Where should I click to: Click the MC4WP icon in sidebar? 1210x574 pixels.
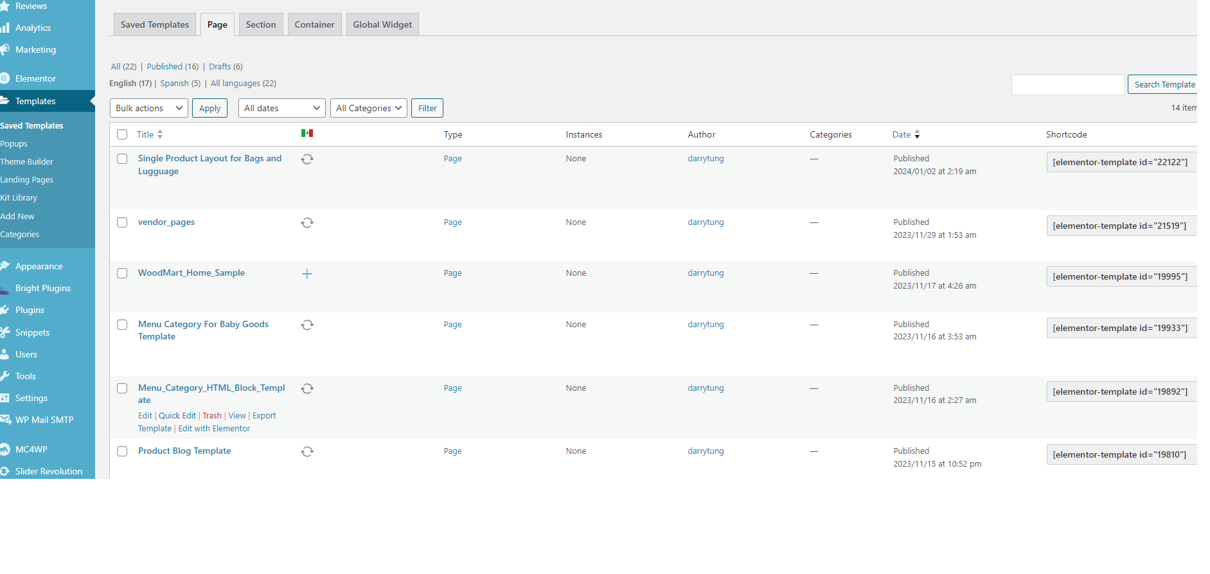tap(4, 449)
